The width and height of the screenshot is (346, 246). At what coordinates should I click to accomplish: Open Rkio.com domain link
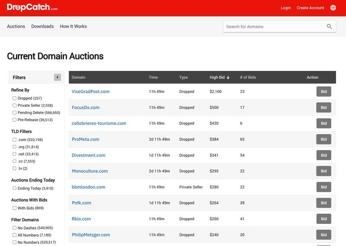point(81,219)
